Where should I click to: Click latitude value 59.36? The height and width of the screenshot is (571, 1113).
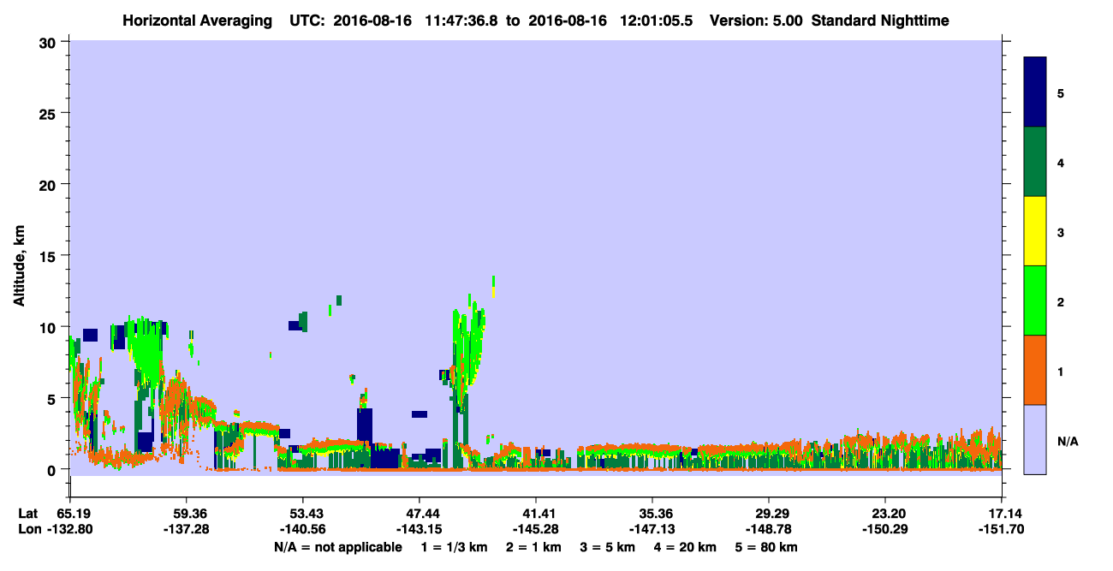tap(186, 514)
